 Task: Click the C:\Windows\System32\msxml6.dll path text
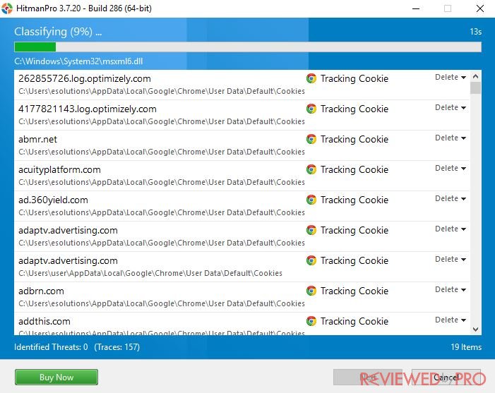tap(78, 61)
